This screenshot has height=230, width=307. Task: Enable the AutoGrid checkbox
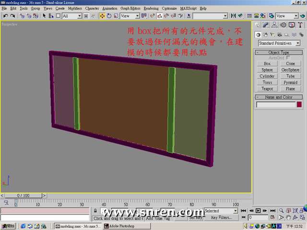288,57
